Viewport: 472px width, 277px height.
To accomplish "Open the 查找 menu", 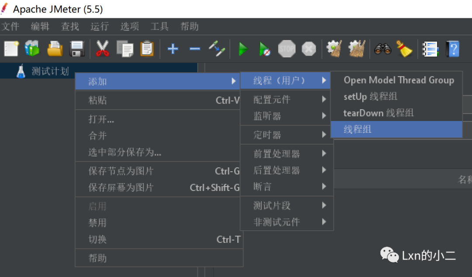I will [x=70, y=27].
